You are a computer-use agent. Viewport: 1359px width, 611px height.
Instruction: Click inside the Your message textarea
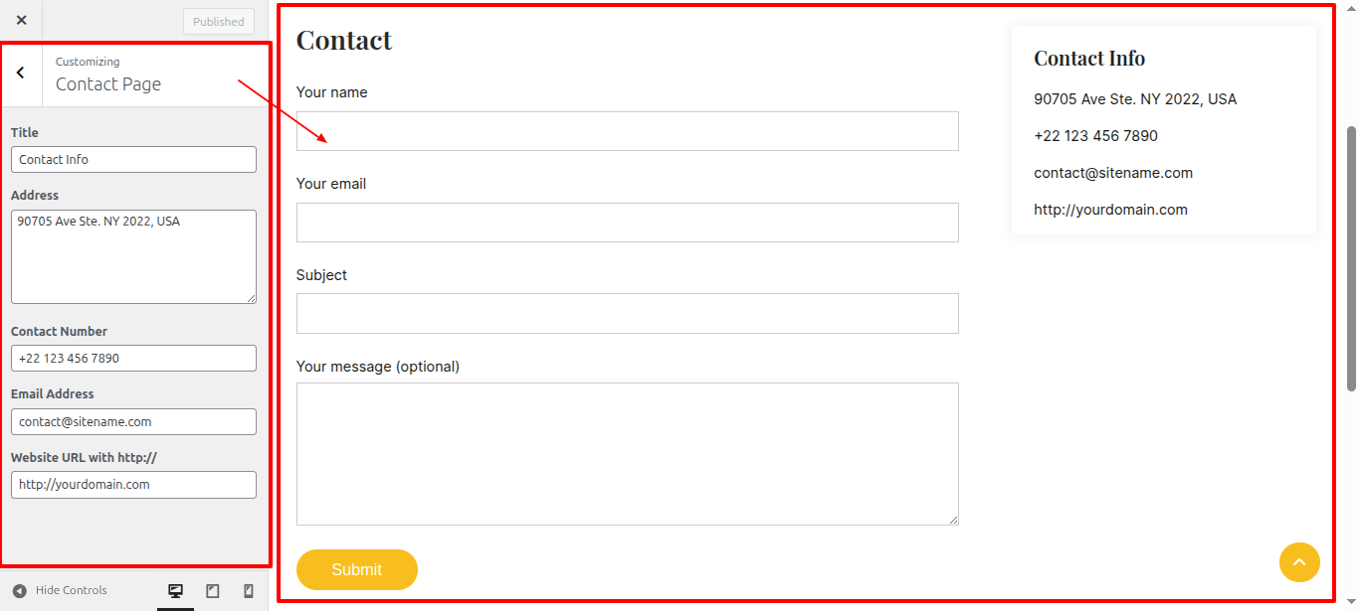[x=628, y=454]
